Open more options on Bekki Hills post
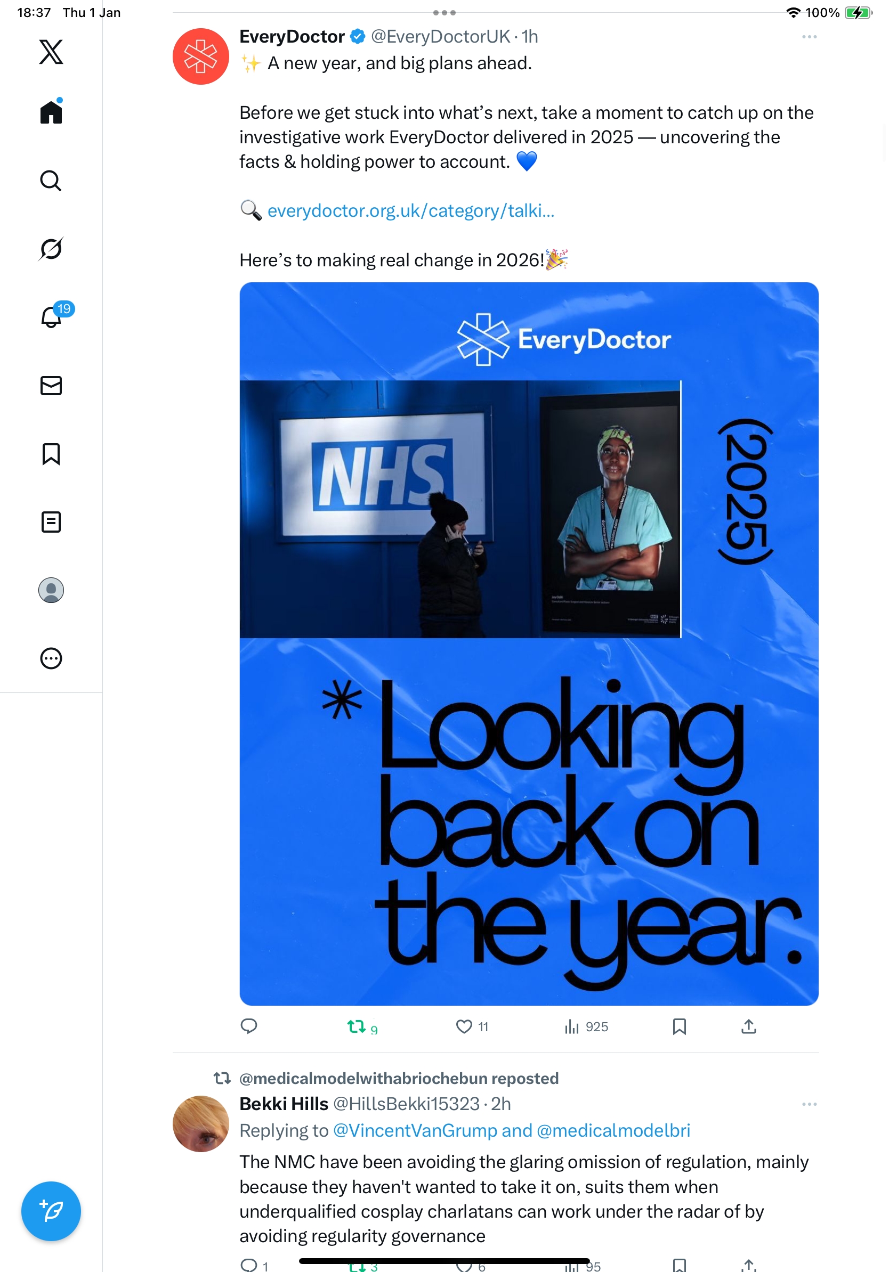 [x=809, y=1104]
